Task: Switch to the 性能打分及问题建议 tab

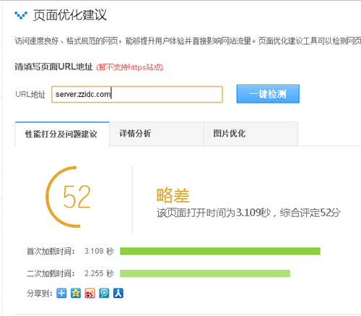Action: (x=62, y=134)
